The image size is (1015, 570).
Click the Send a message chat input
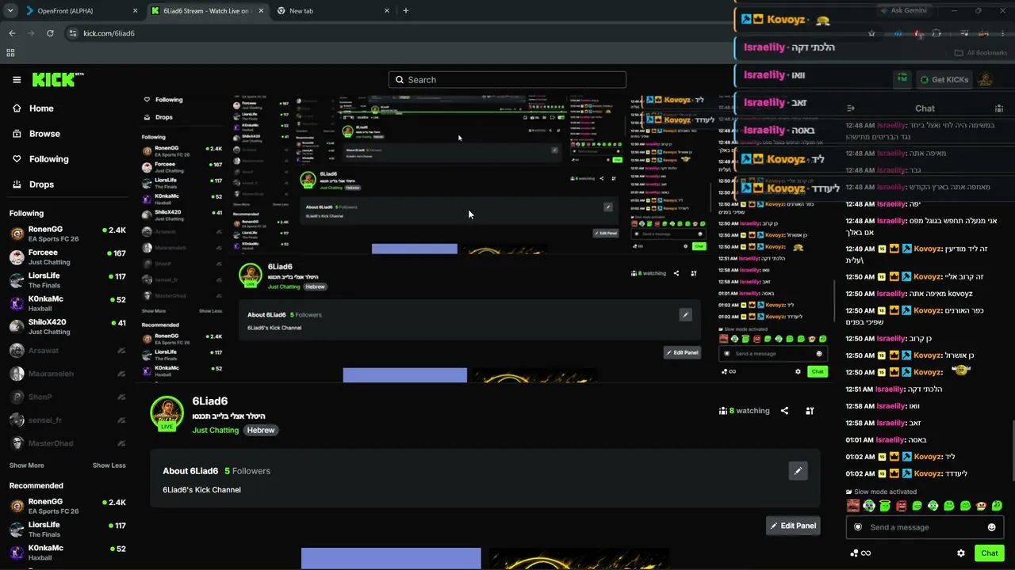(925, 527)
